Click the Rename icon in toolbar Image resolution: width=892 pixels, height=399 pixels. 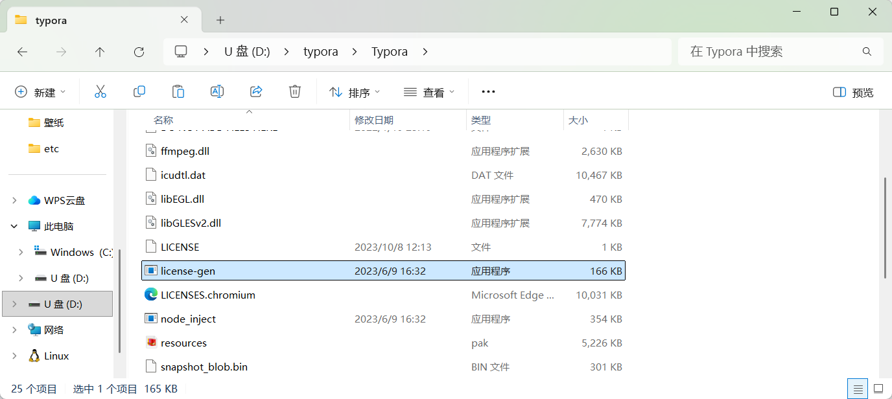[217, 92]
